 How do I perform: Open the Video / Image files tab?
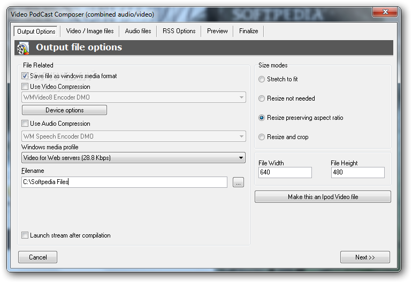90,31
